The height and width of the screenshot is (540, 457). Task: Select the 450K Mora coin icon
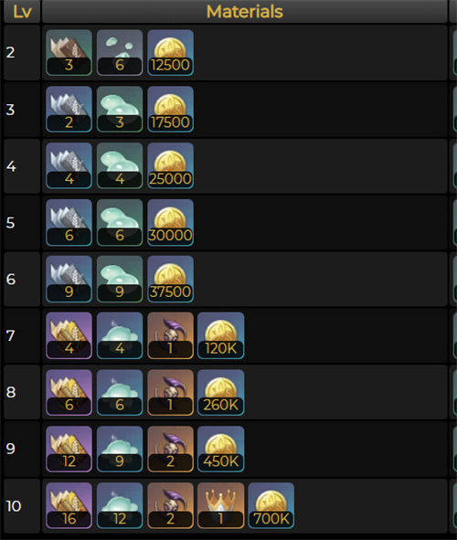(x=221, y=449)
